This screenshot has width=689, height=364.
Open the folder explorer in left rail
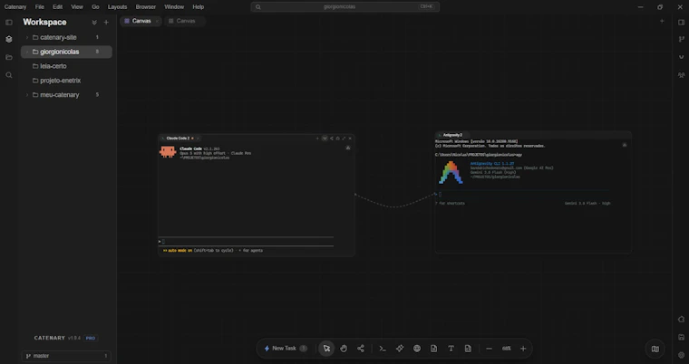pos(9,57)
